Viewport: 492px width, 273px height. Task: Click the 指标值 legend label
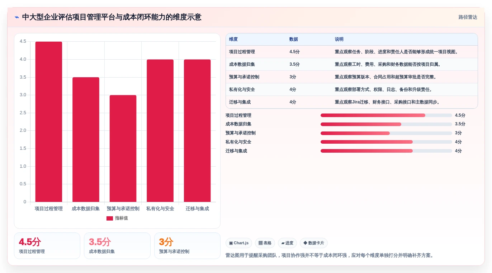click(x=122, y=218)
